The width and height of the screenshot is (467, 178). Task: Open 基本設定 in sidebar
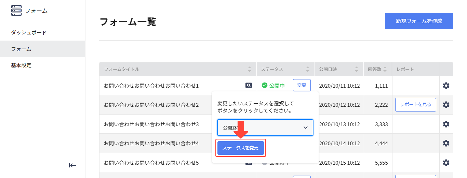21,65
